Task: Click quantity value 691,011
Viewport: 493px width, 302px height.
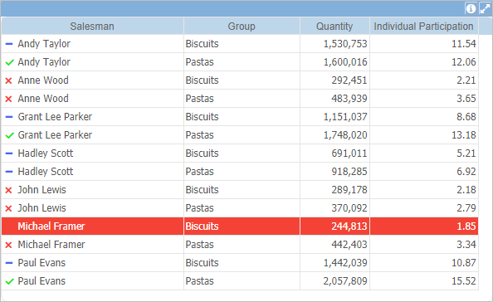Action: pos(349,153)
